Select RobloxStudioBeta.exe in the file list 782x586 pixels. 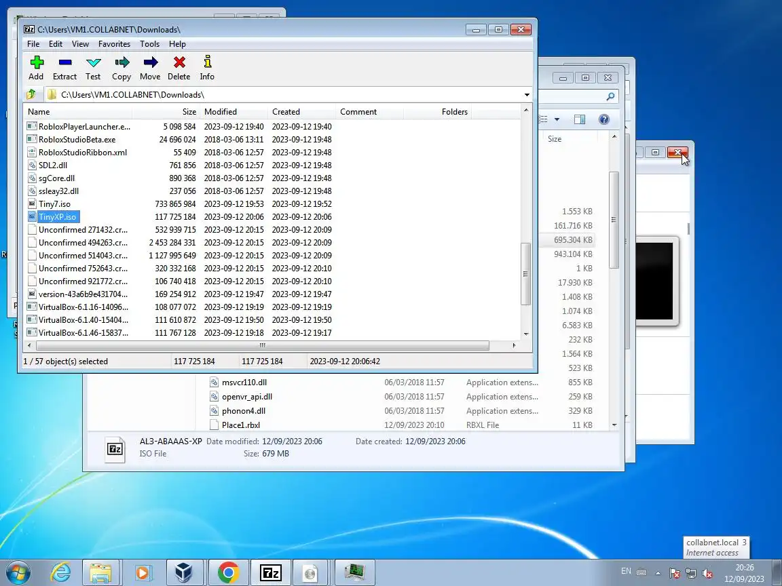tap(77, 140)
